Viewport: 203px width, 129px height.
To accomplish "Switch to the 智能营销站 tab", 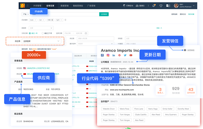I will (78, 6).
